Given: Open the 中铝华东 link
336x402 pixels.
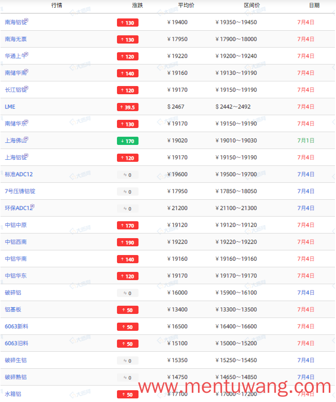Looking at the screenshot, I should coord(16,276).
